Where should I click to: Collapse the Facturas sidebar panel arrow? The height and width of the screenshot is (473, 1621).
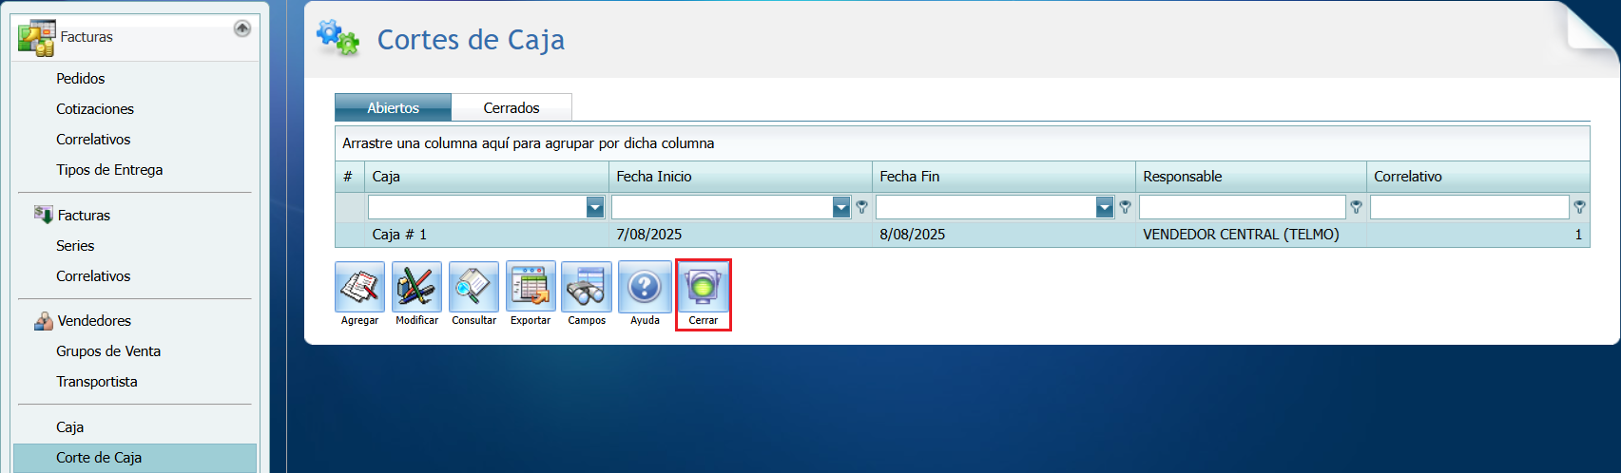click(x=242, y=28)
